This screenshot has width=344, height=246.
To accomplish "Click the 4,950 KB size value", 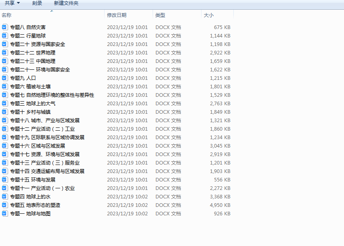I will click(220, 205).
